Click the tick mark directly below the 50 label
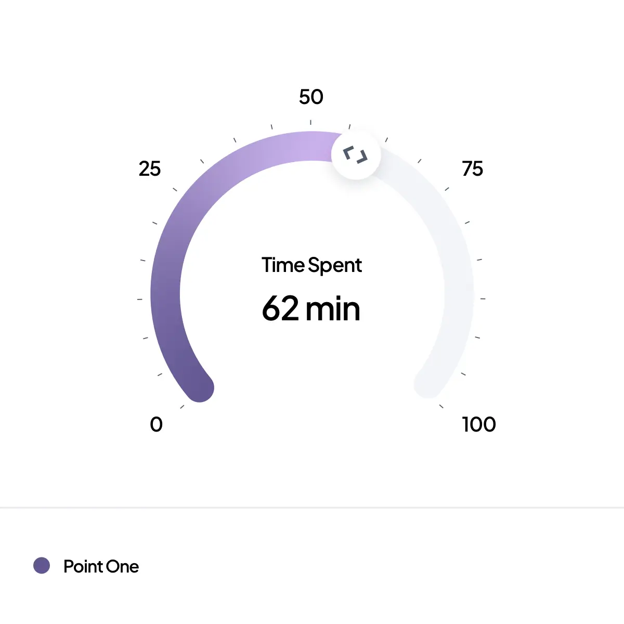This screenshot has height=624, width=624. coord(311,122)
